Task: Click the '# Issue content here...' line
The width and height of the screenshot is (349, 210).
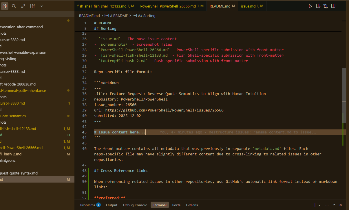Action: 120,132
